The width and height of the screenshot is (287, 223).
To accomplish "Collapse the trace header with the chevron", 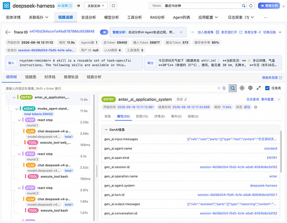I will [280, 32].
